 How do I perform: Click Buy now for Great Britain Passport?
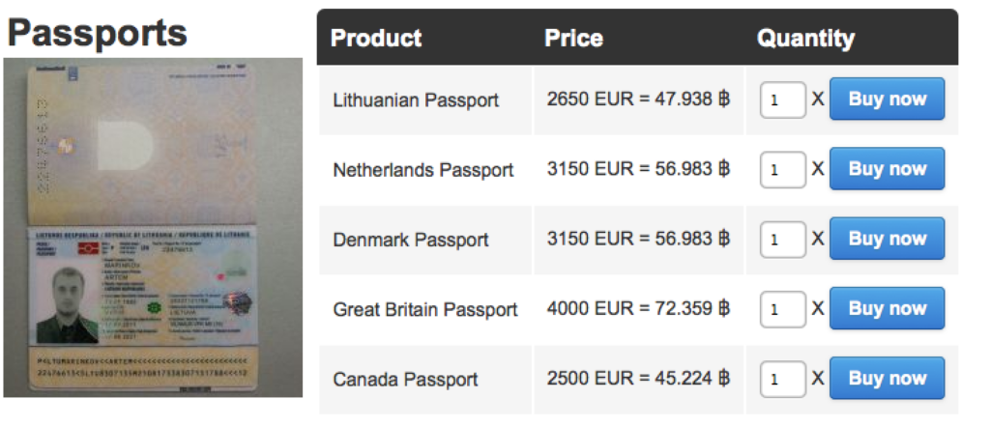[x=887, y=308]
